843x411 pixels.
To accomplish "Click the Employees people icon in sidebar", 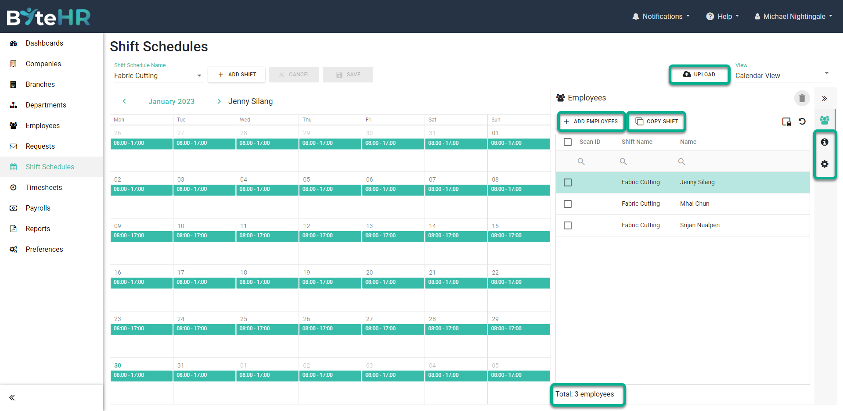I will coord(13,126).
